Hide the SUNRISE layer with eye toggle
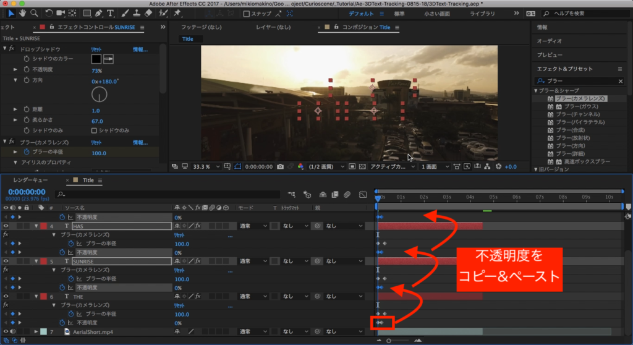Screen dimensions: 633x345 pos(6,262)
